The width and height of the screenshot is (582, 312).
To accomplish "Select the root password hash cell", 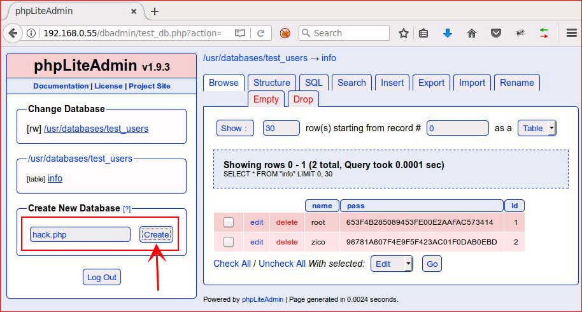I will (422, 222).
